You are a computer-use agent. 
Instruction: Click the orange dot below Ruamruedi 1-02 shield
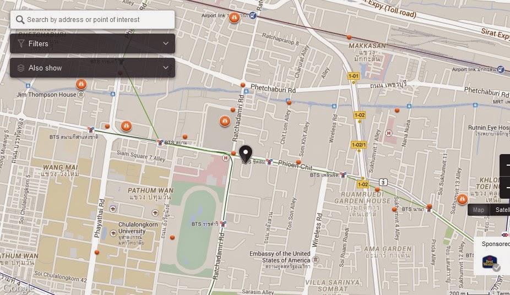pos(377,189)
